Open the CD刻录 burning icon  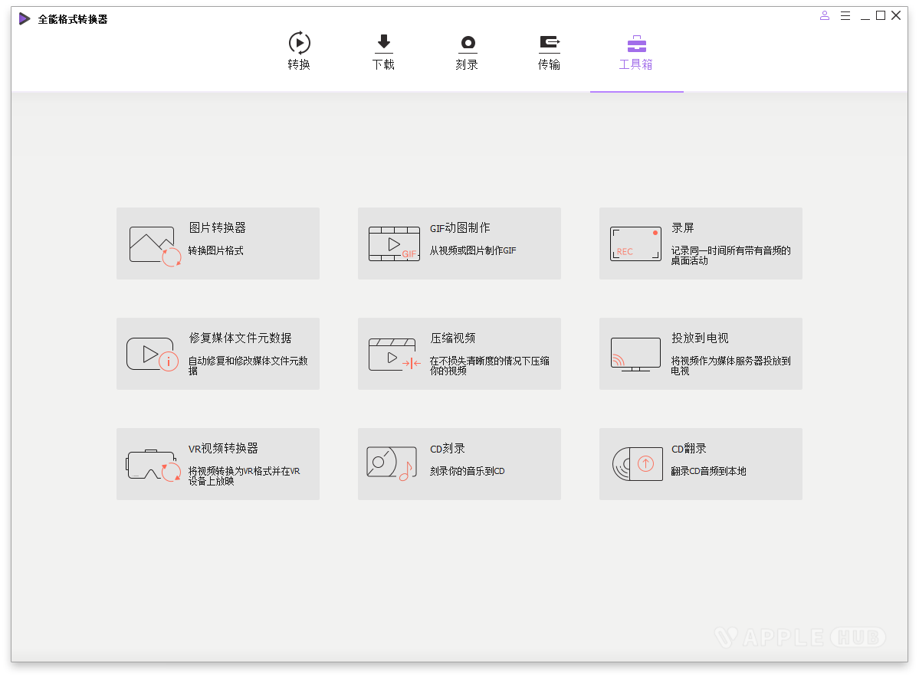point(393,463)
